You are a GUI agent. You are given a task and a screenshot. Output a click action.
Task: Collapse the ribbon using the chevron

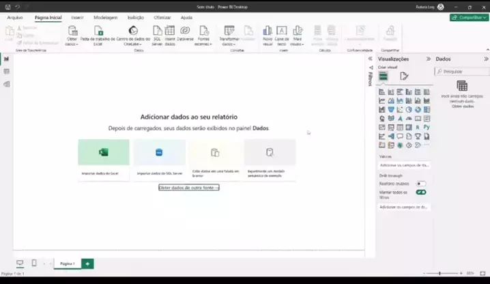point(487,50)
